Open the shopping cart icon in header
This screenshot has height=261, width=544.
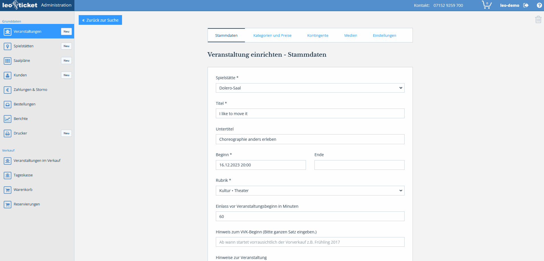pos(486,5)
